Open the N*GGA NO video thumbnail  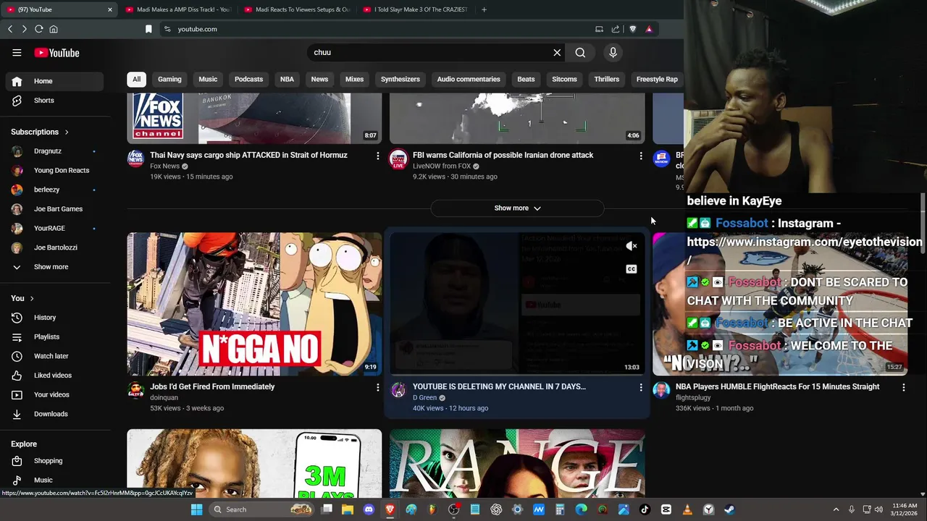(254, 304)
